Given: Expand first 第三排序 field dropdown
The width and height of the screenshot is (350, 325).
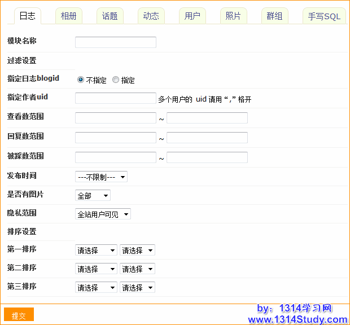Looking at the screenshot, I should [96, 287].
